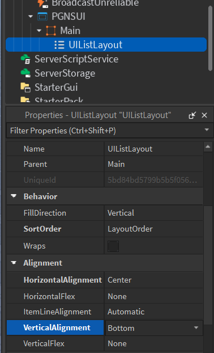This screenshot has height=353, width=214.
Task: Undock the Properties panel
Action: tap(192, 115)
